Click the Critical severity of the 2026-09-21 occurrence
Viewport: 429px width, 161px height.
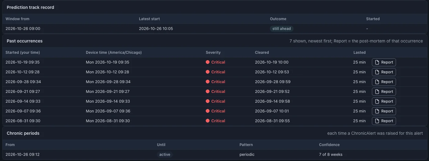(x=216, y=92)
